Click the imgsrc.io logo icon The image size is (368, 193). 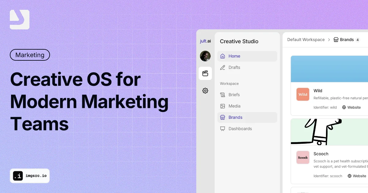pos(18,176)
